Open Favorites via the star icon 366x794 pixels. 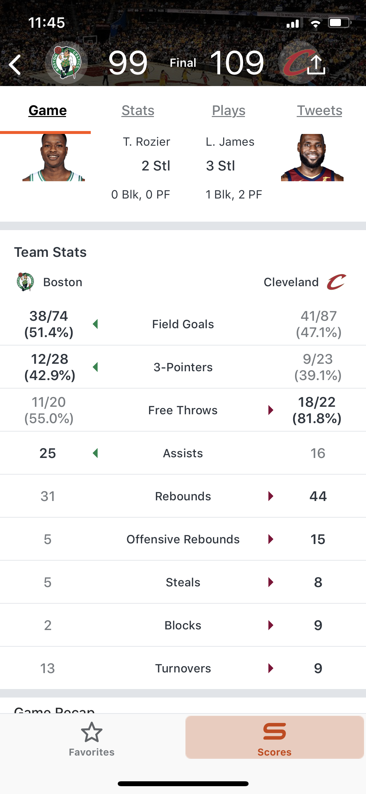click(x=92, y=732)
